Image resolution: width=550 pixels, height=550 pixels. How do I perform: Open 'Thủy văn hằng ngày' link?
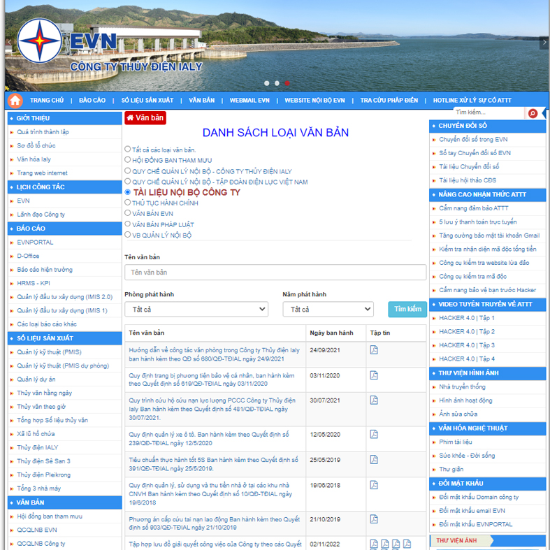(44, 393)
